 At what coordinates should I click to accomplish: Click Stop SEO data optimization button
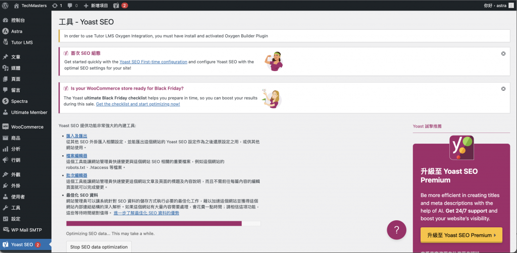click(99, 247)
